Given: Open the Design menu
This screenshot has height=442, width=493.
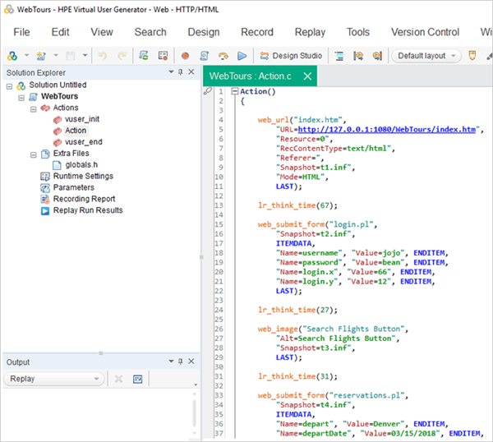Looking at the screenshot, I should [204, 32].
